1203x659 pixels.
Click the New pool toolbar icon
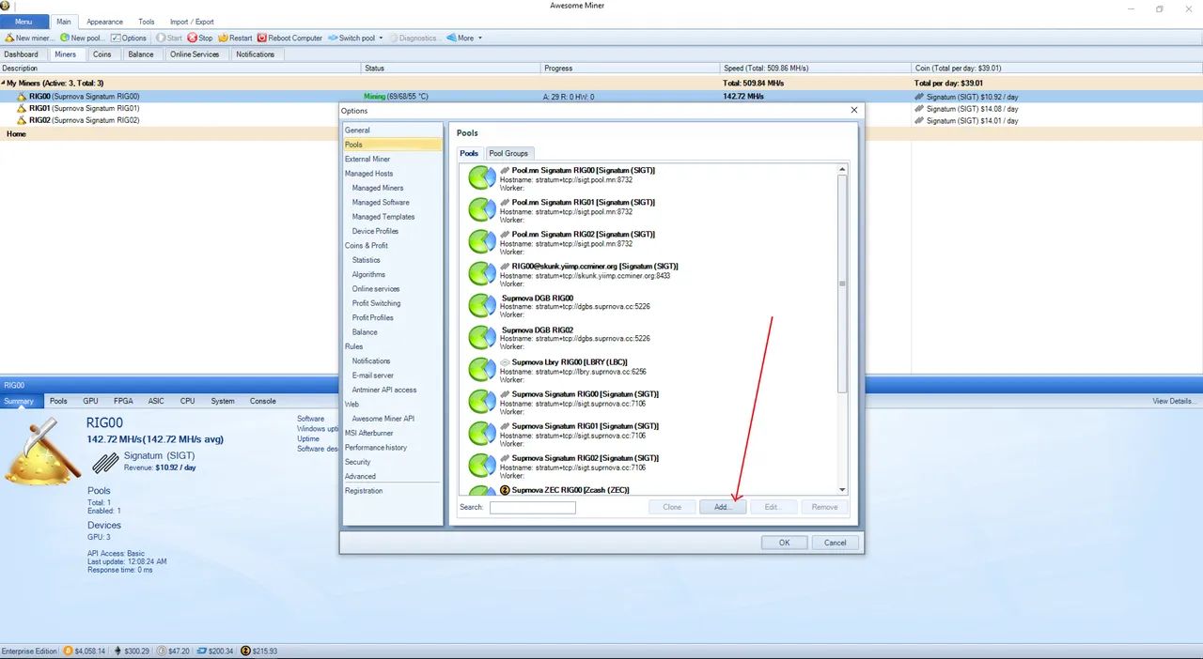tap(65, 38)
